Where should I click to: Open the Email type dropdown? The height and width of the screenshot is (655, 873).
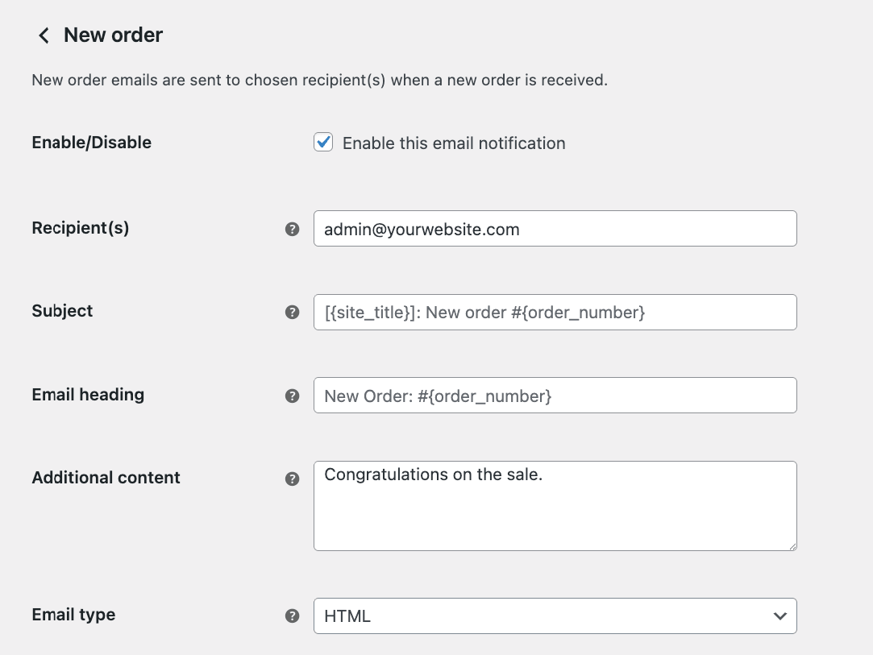555,616
